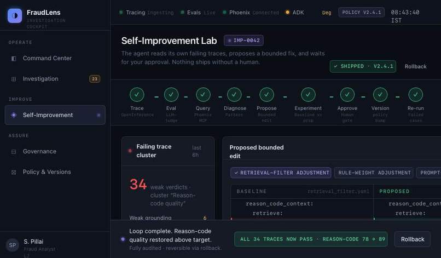
Task: Choose the Retrieval-Filter Adjustment option
Action: [281, 173]
